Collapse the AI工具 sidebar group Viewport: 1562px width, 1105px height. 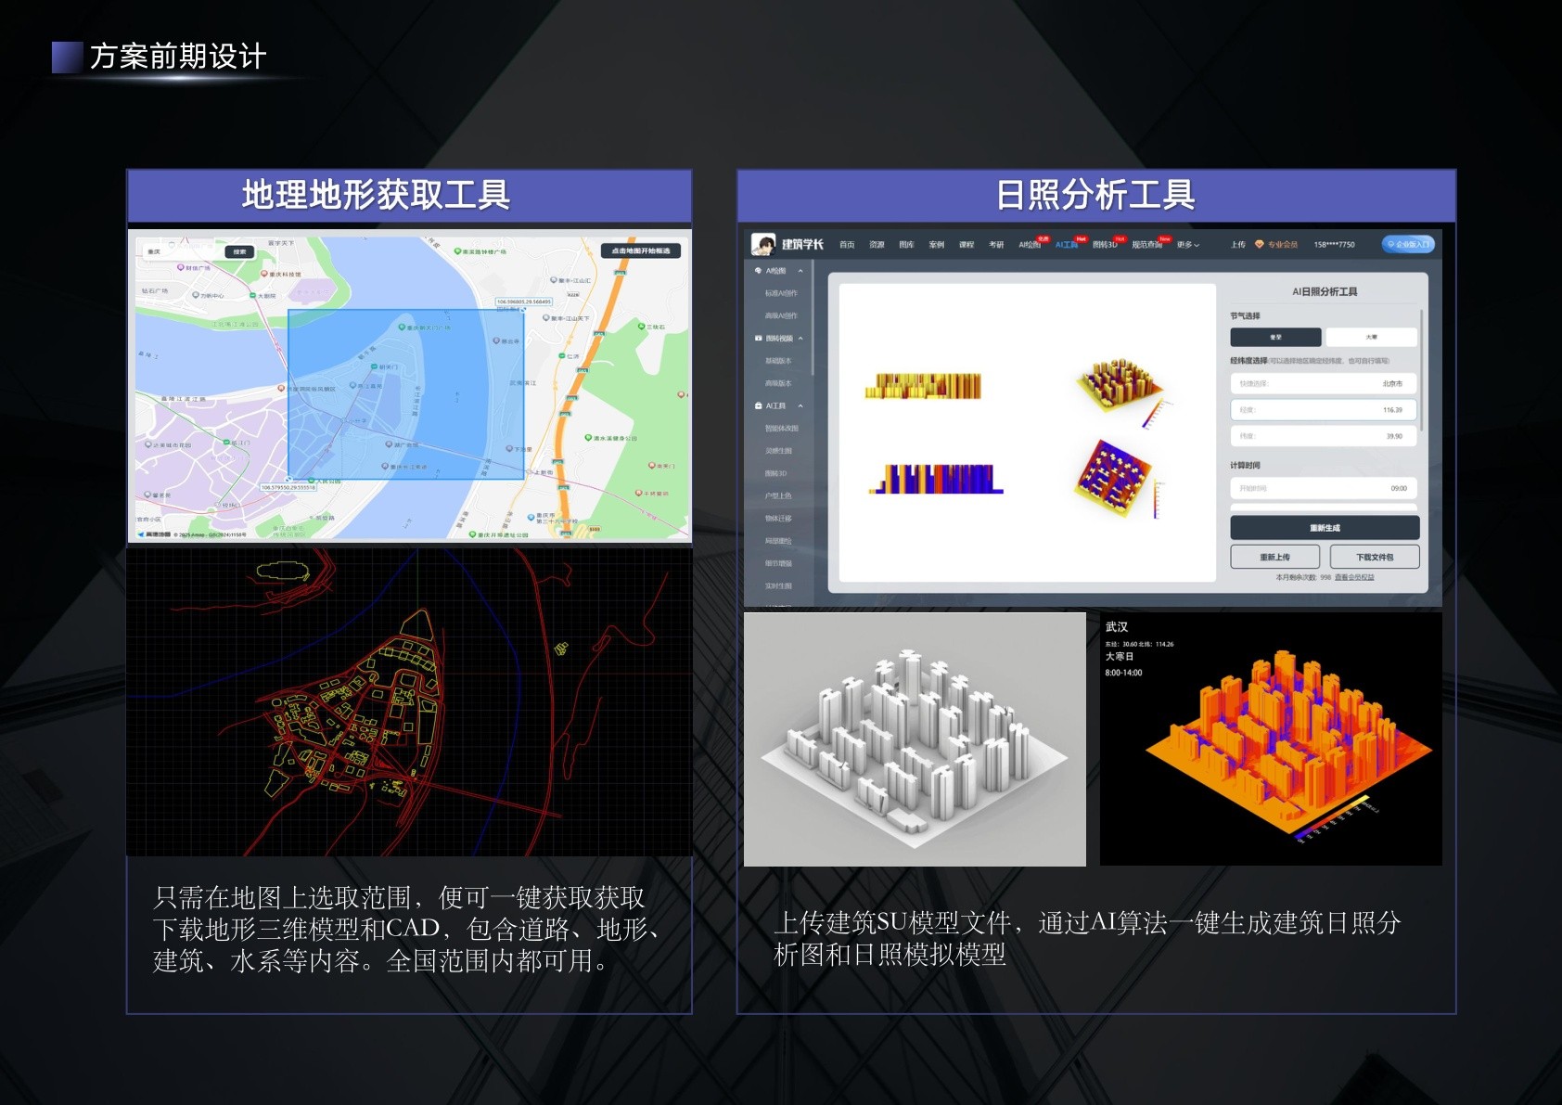coord(800,406)
